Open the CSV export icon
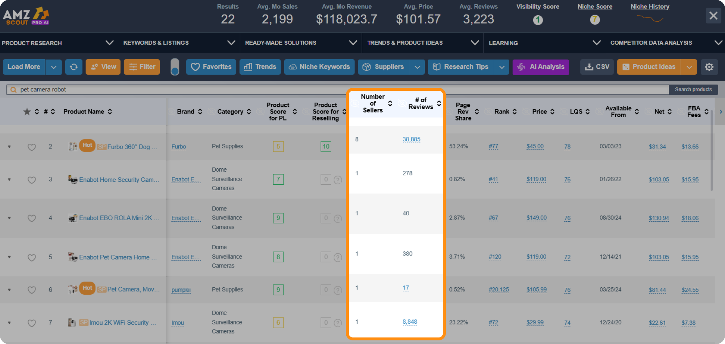The image size is (725, 344). (x=589, y=67)
